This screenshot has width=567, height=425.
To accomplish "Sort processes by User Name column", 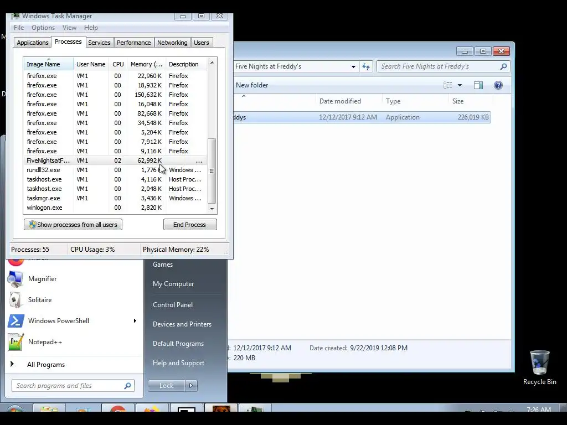I will pyautogui.click(x=91, y=64).
